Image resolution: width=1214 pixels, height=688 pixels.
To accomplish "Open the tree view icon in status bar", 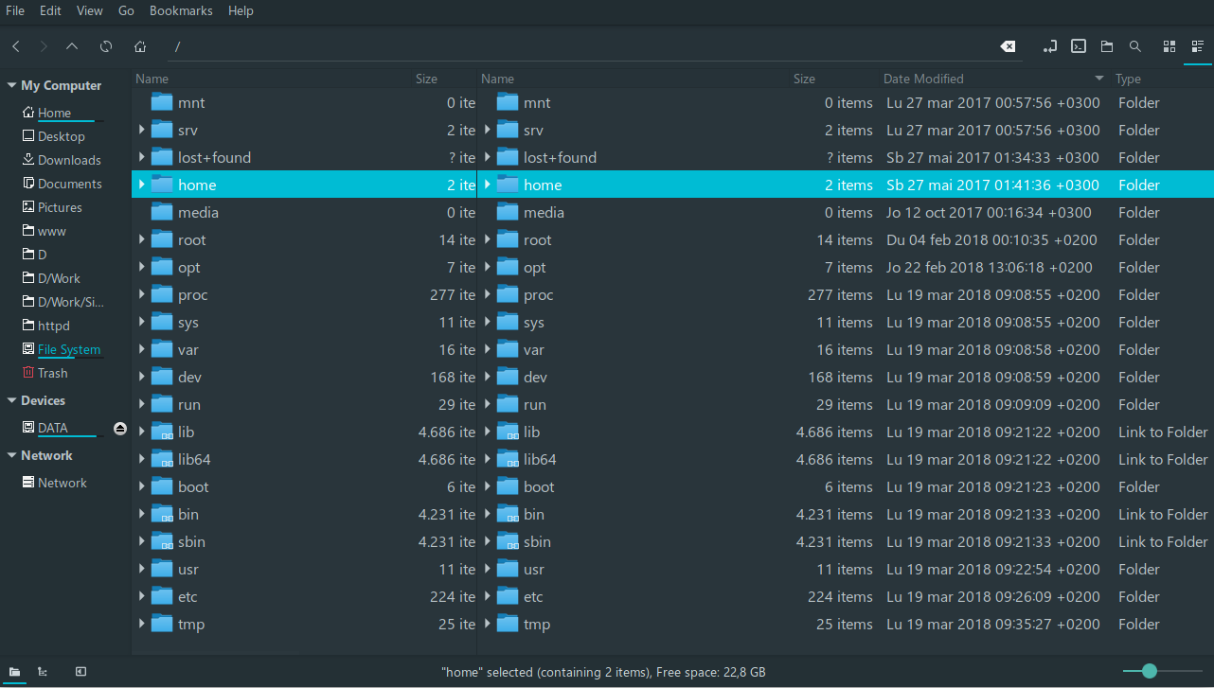I will point(43,672).
